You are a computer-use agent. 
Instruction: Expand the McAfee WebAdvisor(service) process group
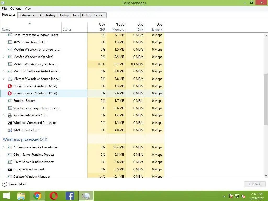[x=4, y=57]
